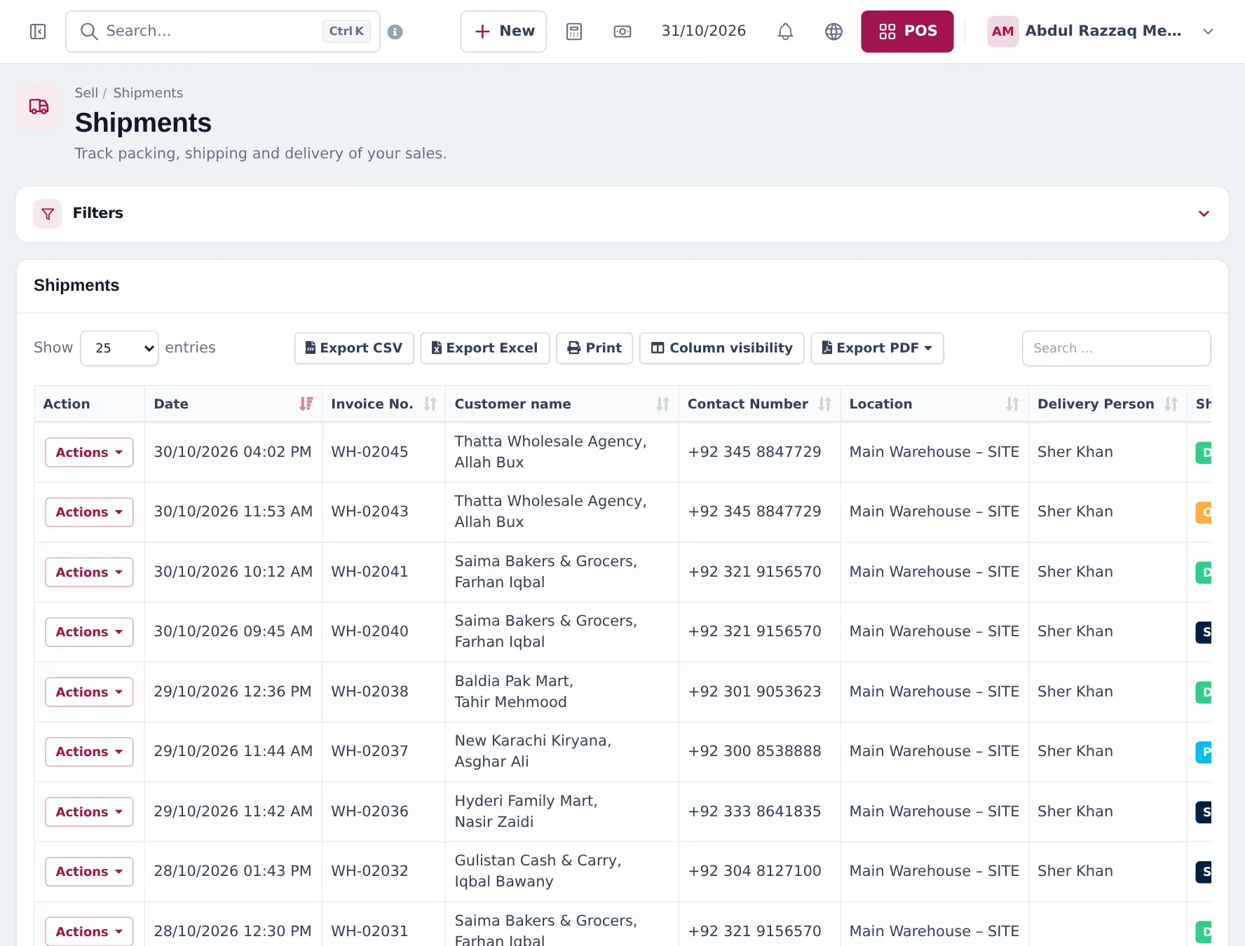
Task: Open language globe icon
Action: (834, 32)
